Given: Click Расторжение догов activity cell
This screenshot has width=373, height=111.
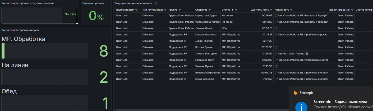Looking at the screenshot, I should coord(301,60).
